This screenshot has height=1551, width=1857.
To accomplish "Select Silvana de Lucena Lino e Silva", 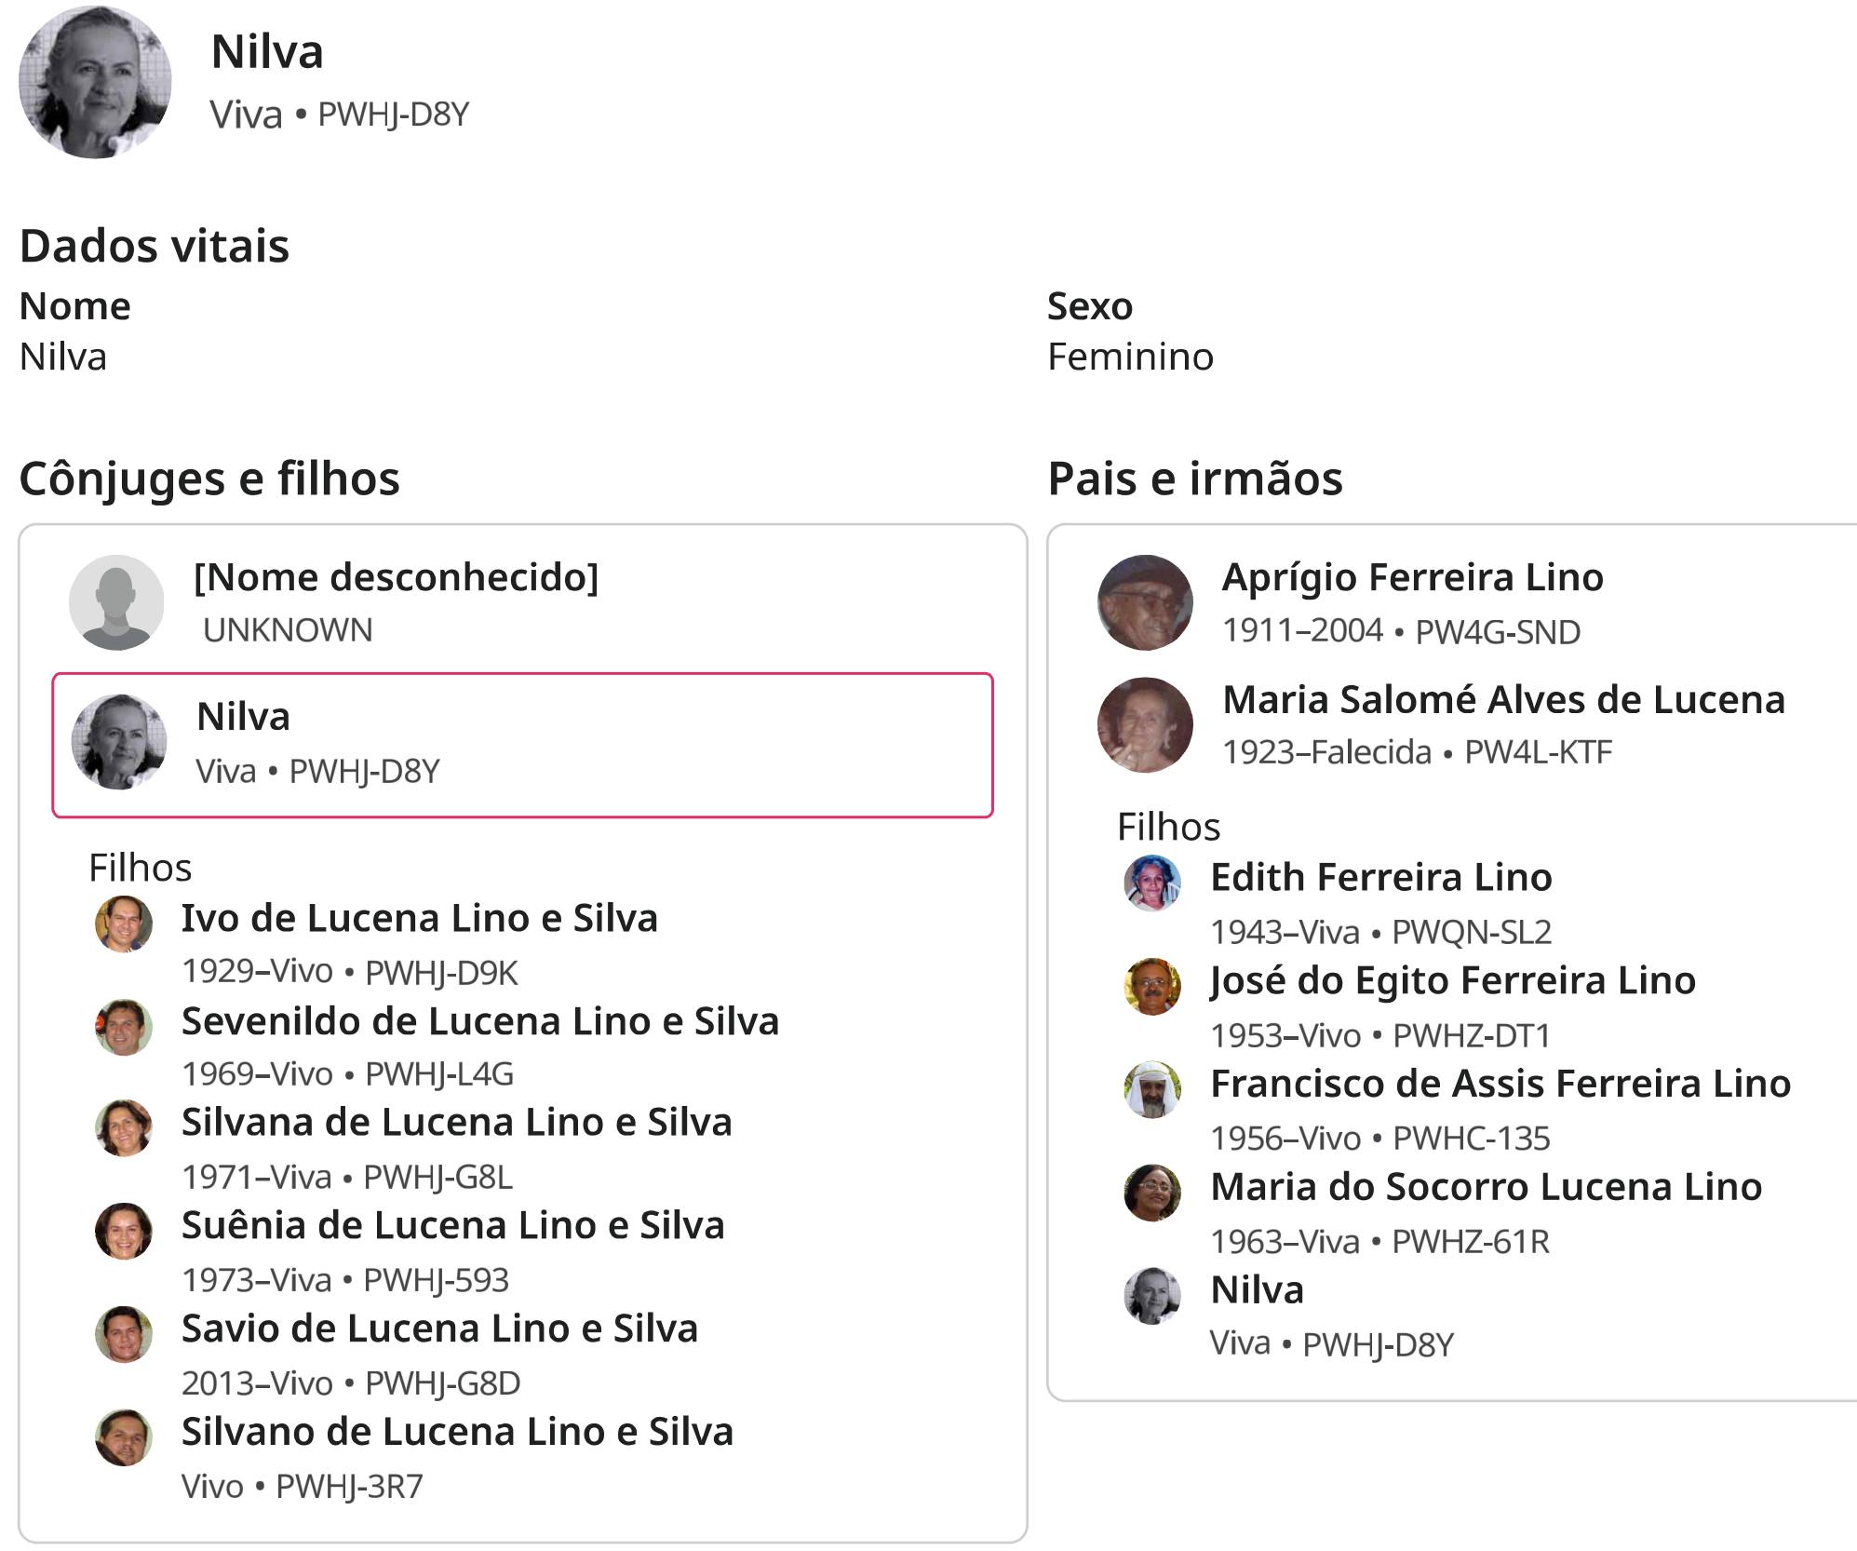I will click(x=456, y=1123).
